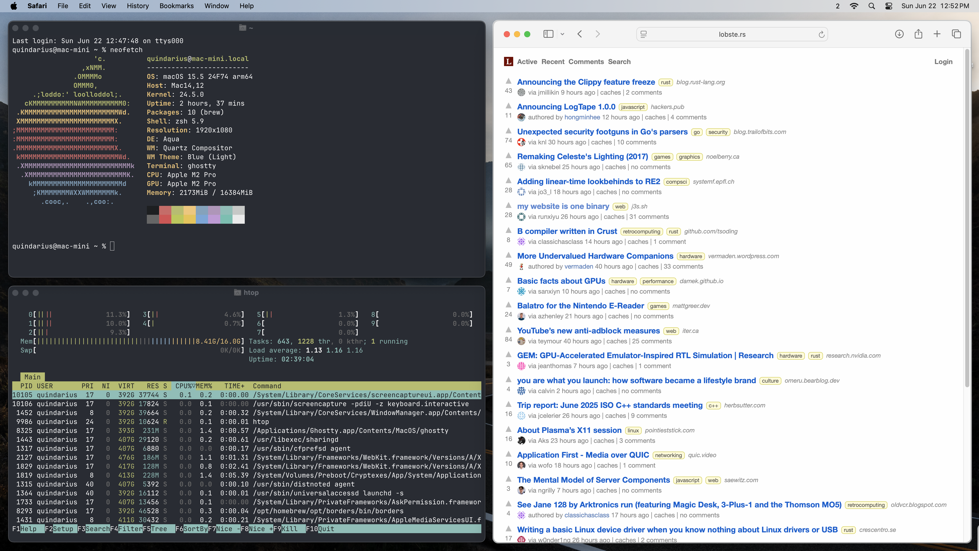
Task: Open the sidebar options dropdown chevron
Action: coord(562,34)
